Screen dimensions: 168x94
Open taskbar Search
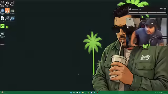tap(74, 92)
